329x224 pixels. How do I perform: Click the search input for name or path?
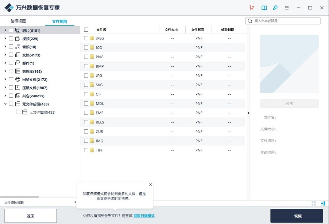tap(283, 21)
